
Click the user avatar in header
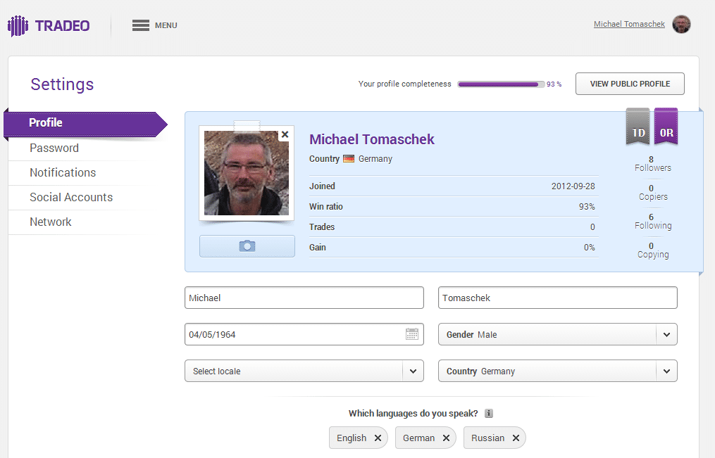(x=681, y=25)
